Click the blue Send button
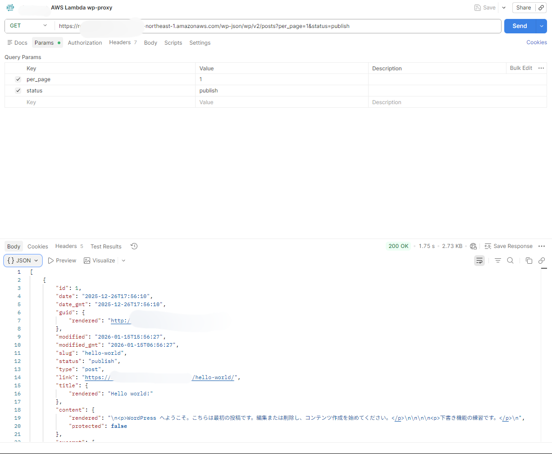This screenshot has width=552, height=454. point(520,26)
